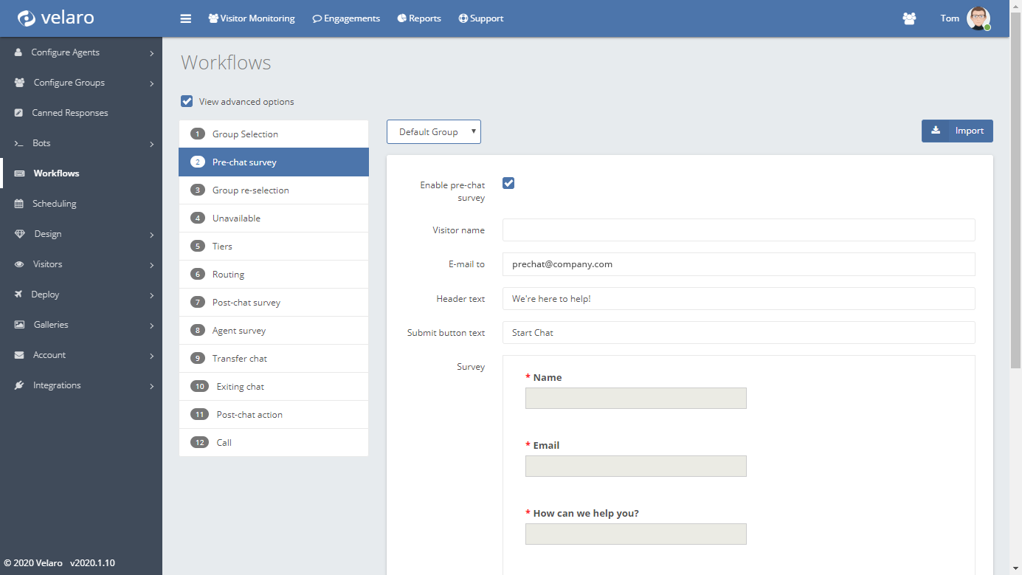Open the Visitor Monitoring menu
This screenshot has width=1022, height=575.
pyautogui.click(x=252, y=18)
